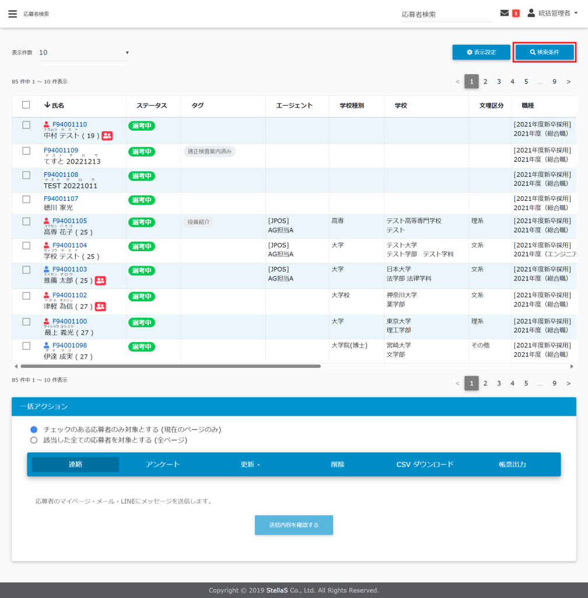The width and height of the screenshot is (588, 598).
Task: Click the red person icon for F94001105
Action: 47,221
